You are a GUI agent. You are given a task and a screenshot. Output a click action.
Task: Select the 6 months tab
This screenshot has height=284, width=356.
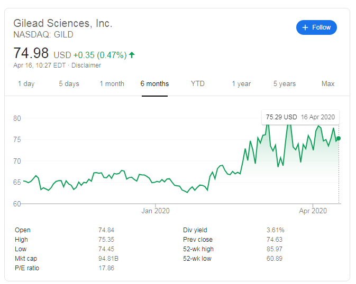point(154,83)
